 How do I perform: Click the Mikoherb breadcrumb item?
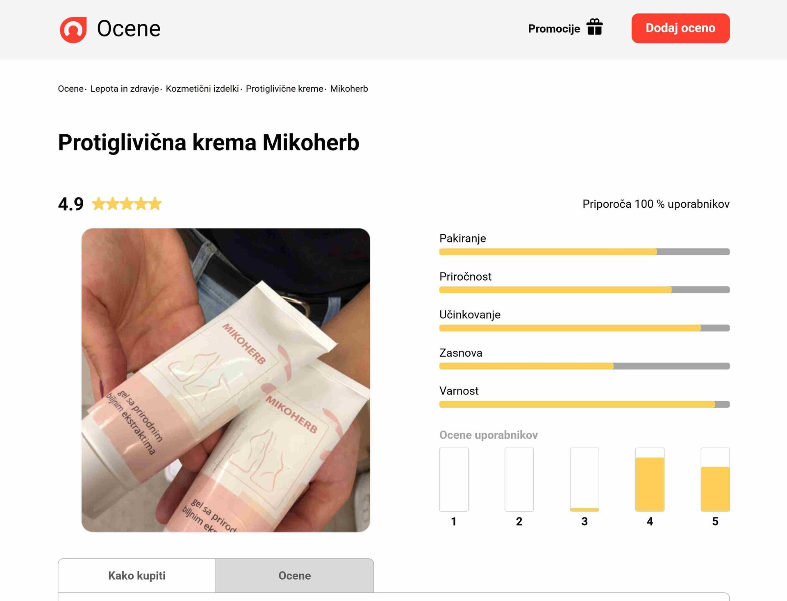[x=349, y=89]
